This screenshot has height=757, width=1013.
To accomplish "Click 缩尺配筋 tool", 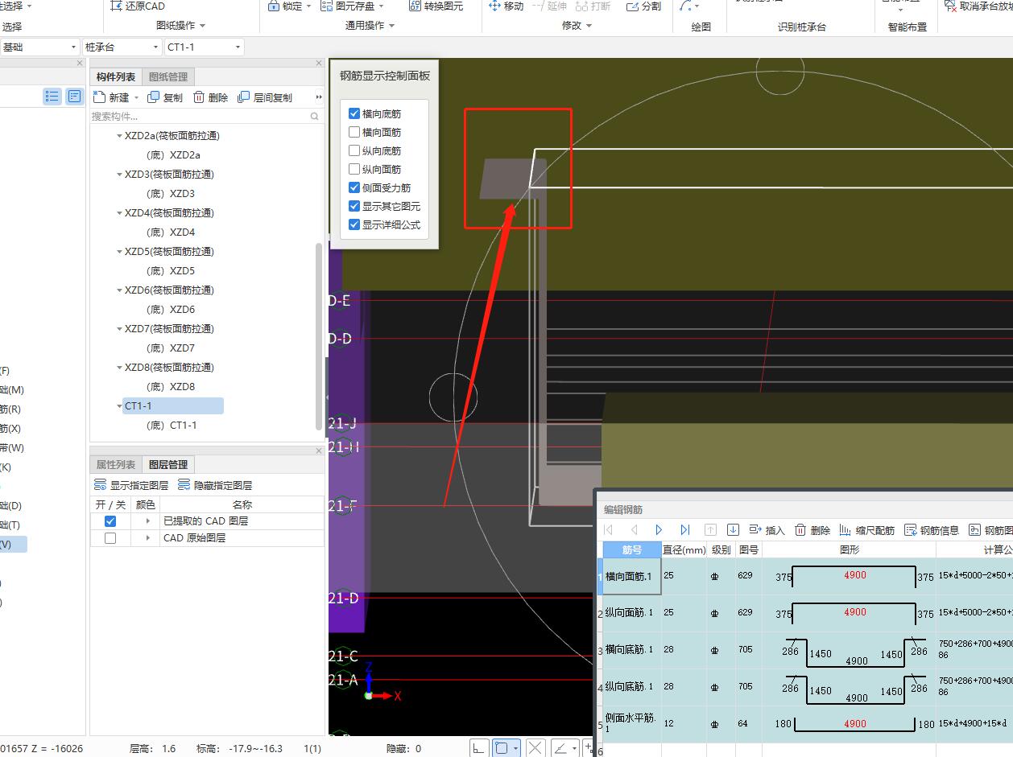I will point(867,530).
